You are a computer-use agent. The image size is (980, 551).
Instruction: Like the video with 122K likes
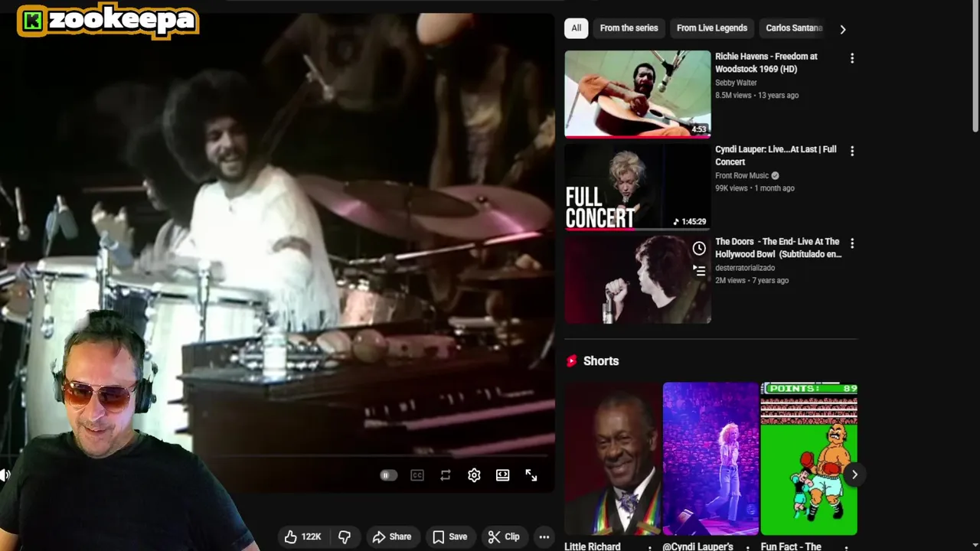[303, 536]
